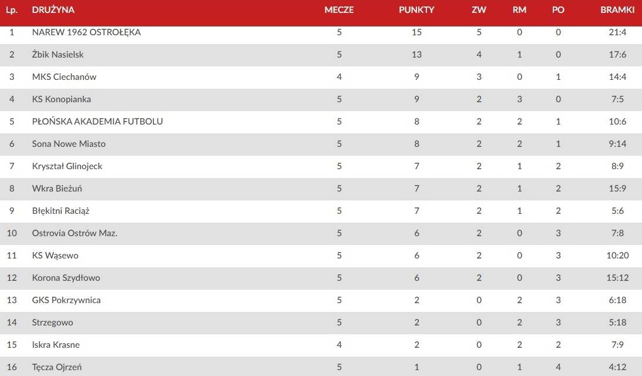This screenshot has height=376, width=642.
Task: Click the ZW column header
Action: [x=479, y=10]
